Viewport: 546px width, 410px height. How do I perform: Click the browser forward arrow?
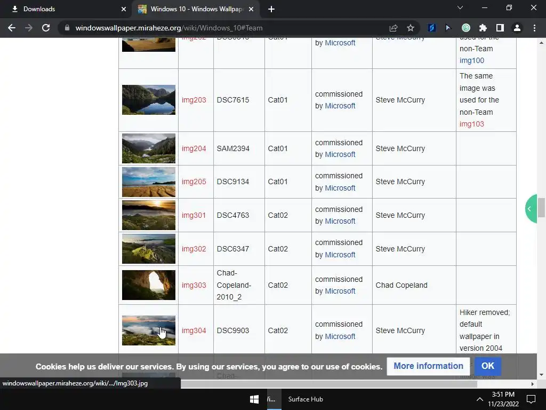point(29,28)
